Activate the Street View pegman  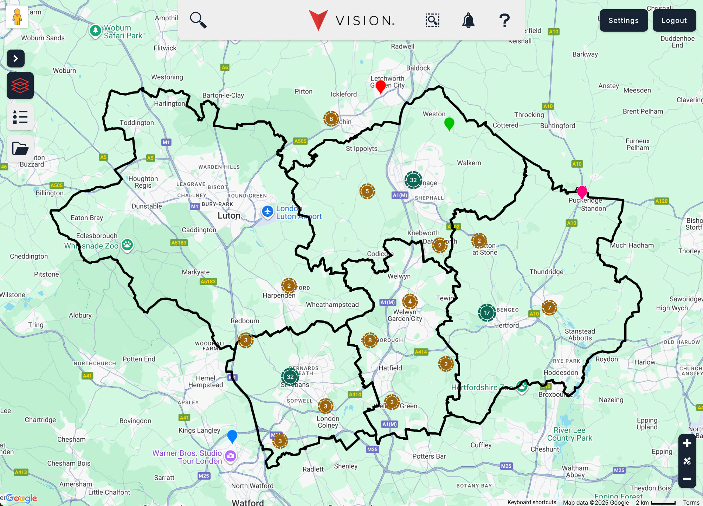point(17,16)
